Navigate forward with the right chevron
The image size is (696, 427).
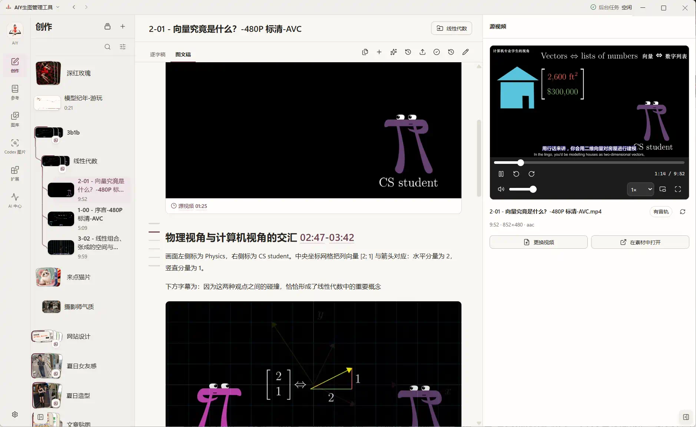86,7
